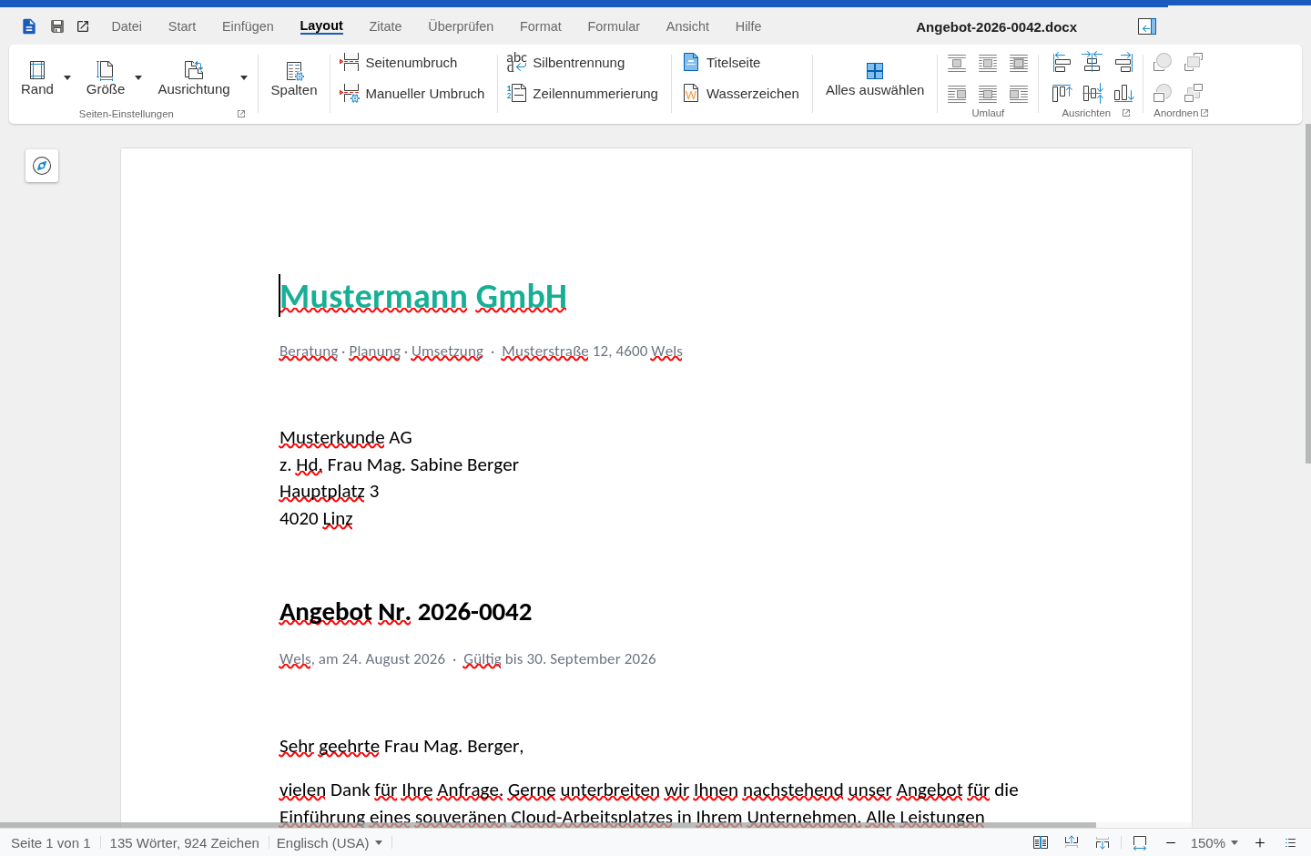1311x856 pixels.
Task: Click Zeilennummerierung line numbering button
Action: coord(583,94)
